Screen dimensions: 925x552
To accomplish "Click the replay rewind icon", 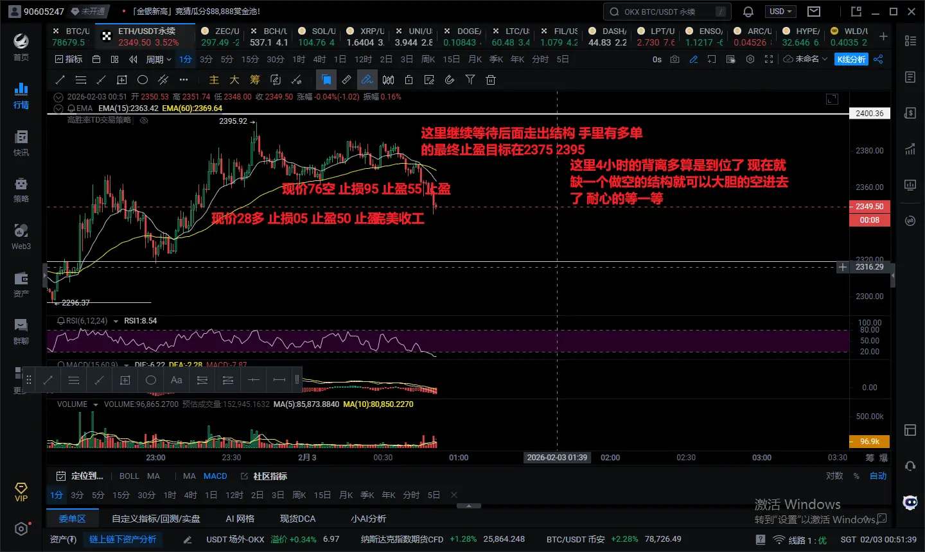I will point(133,59).
